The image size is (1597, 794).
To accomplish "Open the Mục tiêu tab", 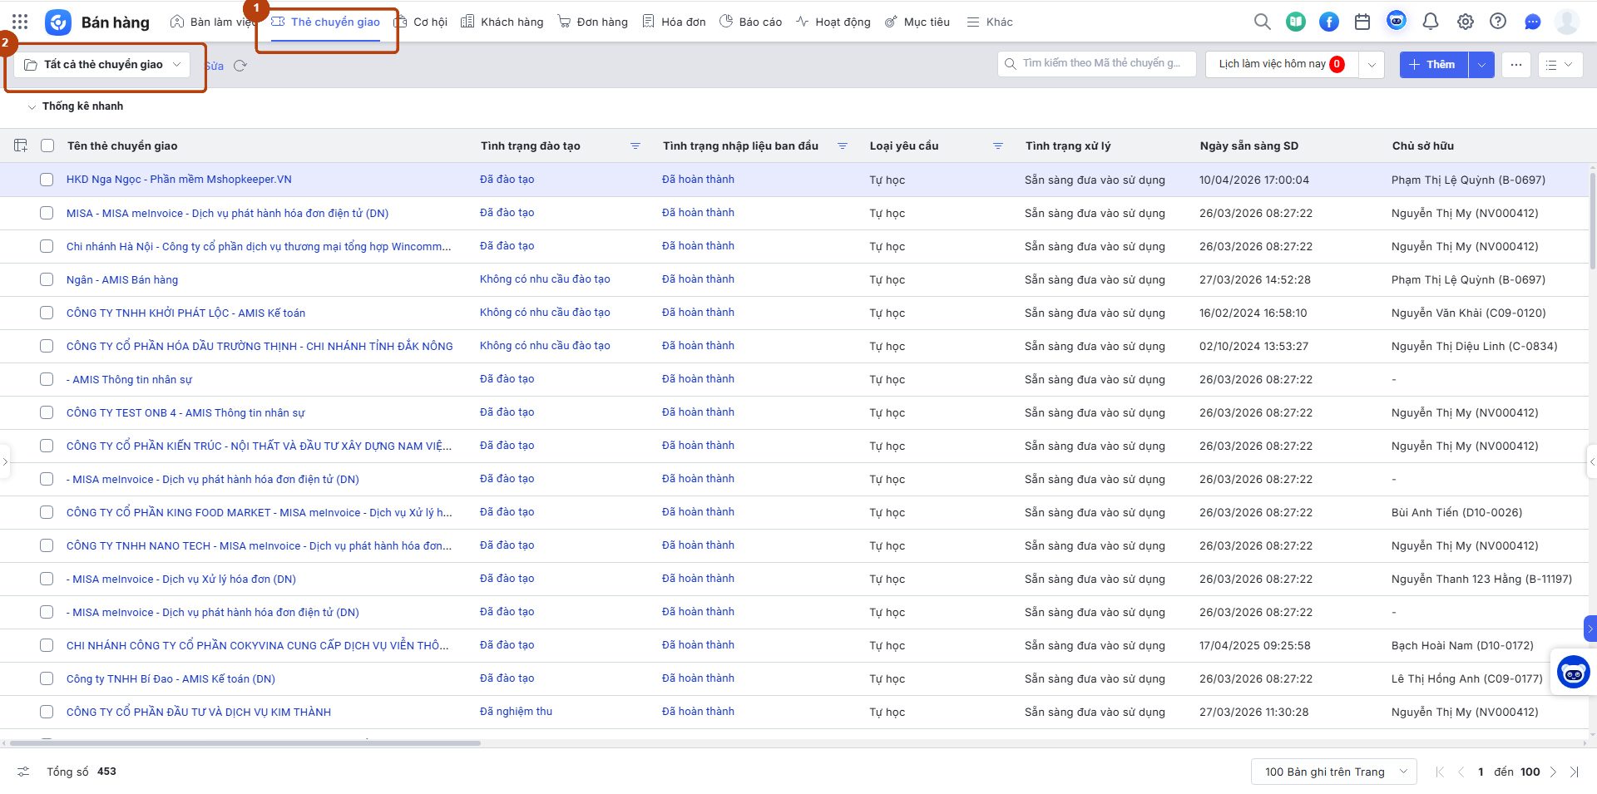I will (917, 22).
